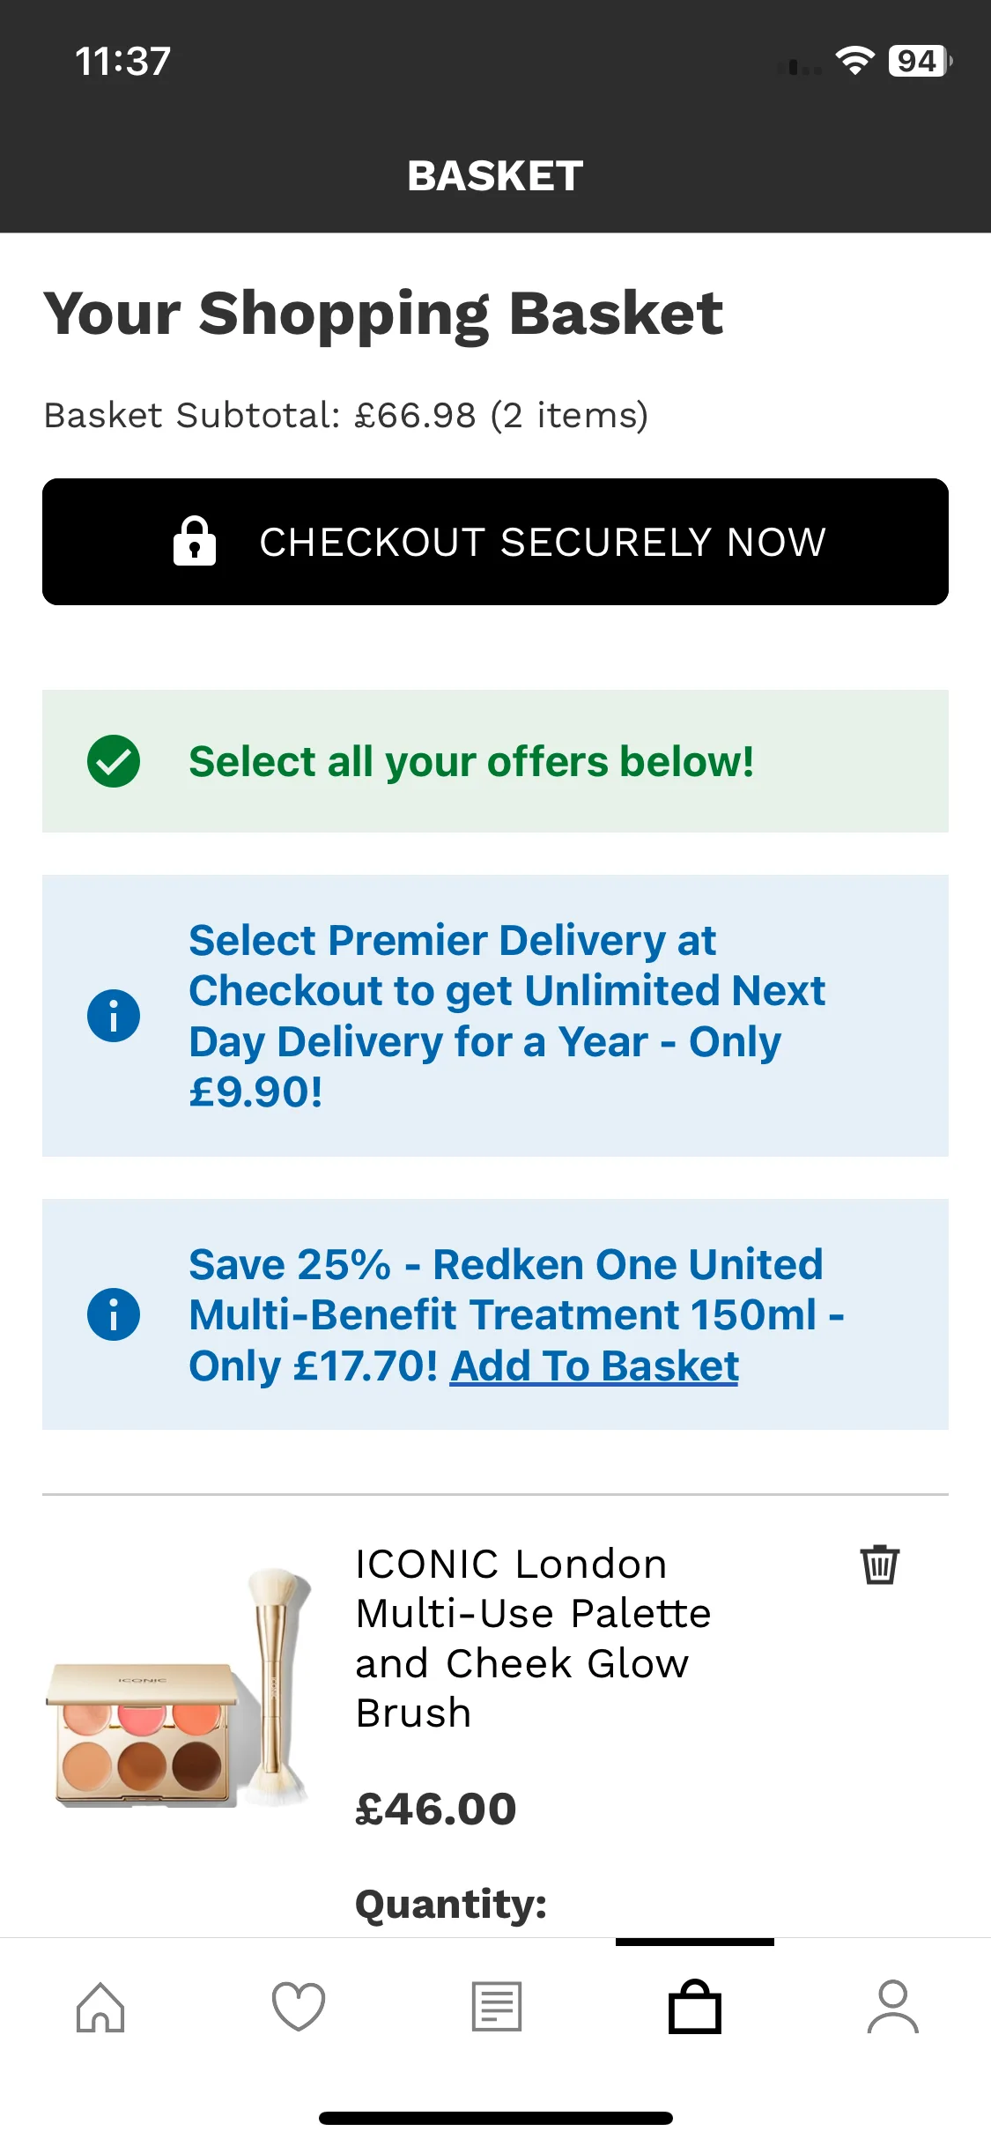Tap the green checkmark offers icon
991x2146 pixels.
[x=114, y=761]
